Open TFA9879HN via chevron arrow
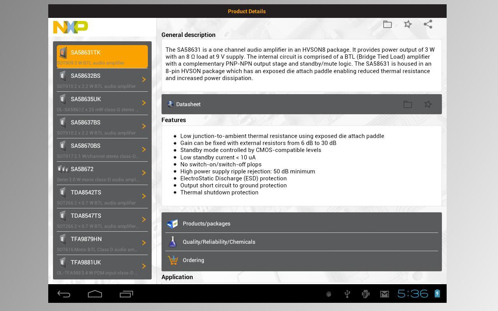The width and height of the screenshot is (498, 311). (x=144, y=243)
